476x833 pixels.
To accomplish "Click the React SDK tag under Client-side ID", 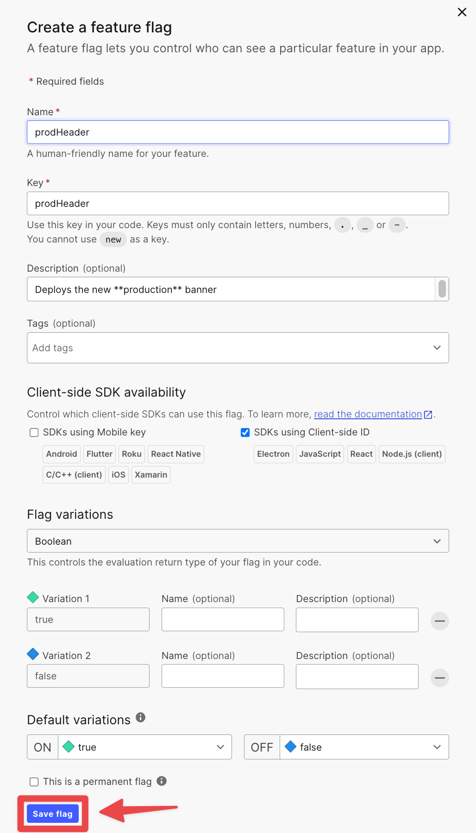I will point(361,454).
